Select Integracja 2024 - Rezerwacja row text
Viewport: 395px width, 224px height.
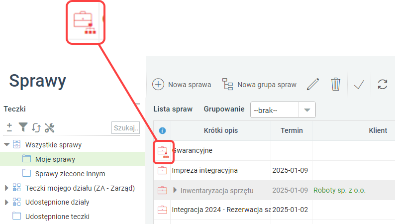(221, 210)
